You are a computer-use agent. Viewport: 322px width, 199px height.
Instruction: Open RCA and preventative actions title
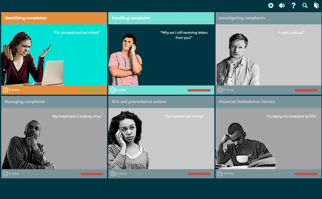coord(139,102)
